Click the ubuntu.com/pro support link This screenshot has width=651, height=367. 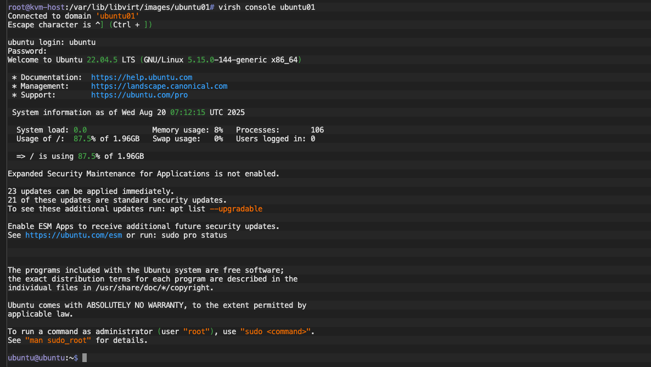coord(139,95)
